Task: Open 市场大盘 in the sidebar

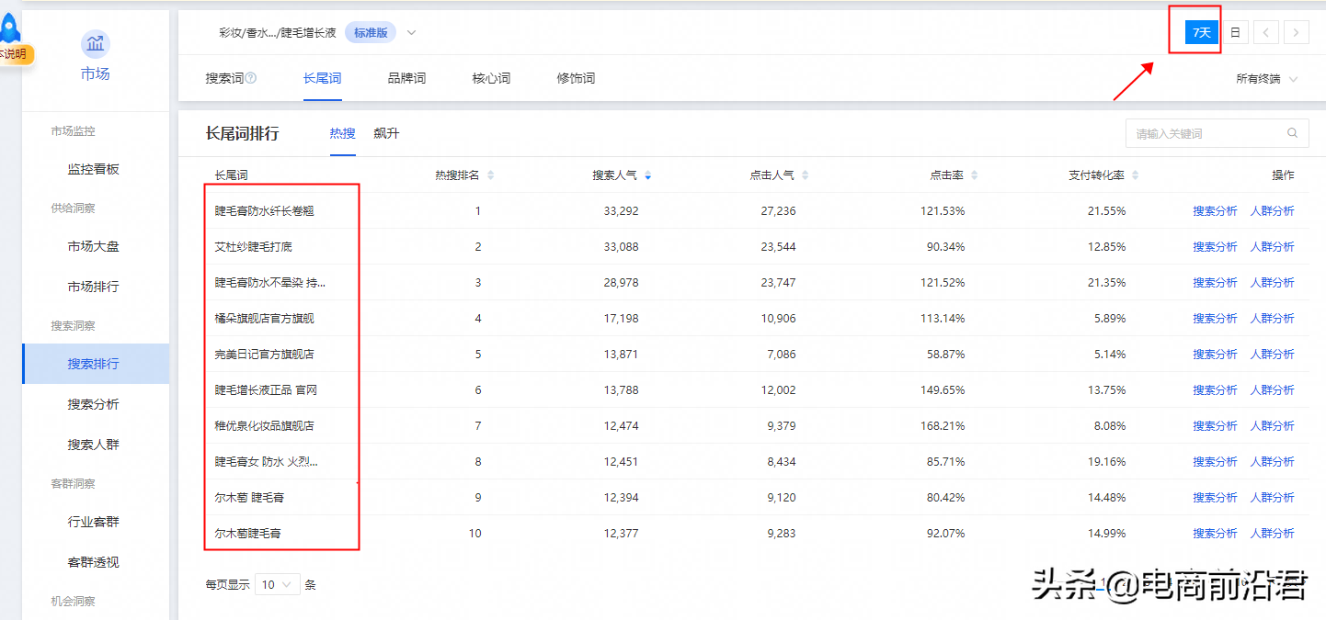Action: [93, 246]
